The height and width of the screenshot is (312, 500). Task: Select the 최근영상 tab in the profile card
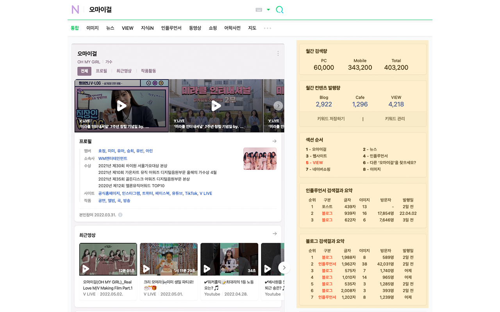point(123,71)
